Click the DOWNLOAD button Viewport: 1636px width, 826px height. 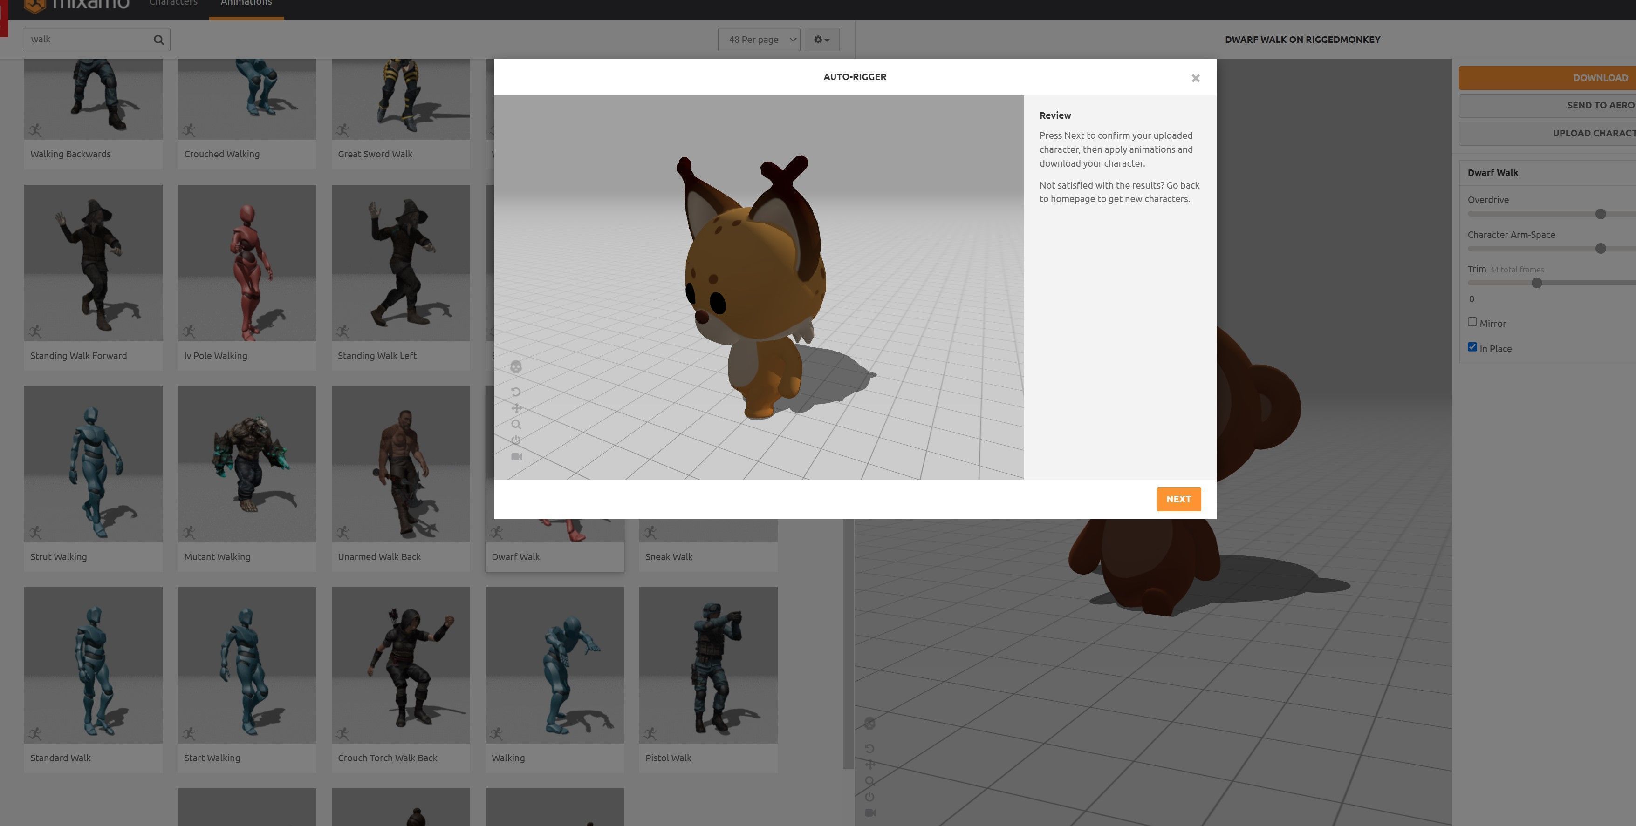pos(1547,78)
